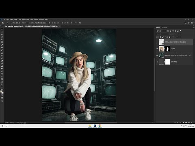Select the Spot Healing Brush tool
The width and height of the screenshot is (195, 146).
coord(2,47)
